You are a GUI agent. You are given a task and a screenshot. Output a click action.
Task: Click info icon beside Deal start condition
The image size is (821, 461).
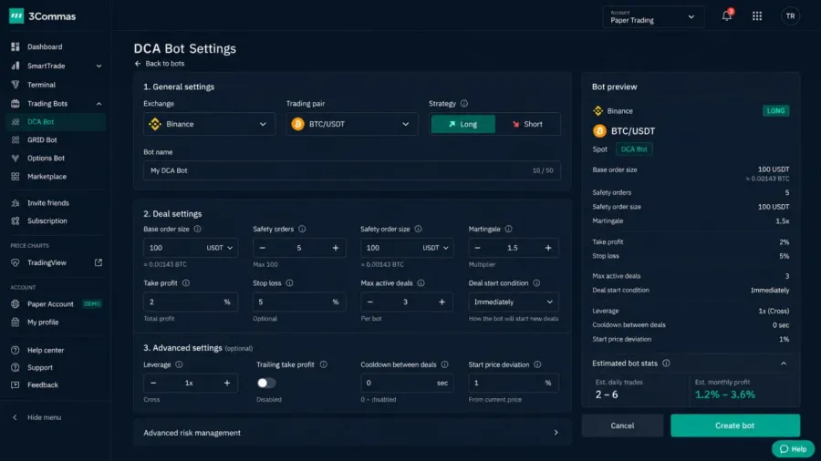pos(536,282)
